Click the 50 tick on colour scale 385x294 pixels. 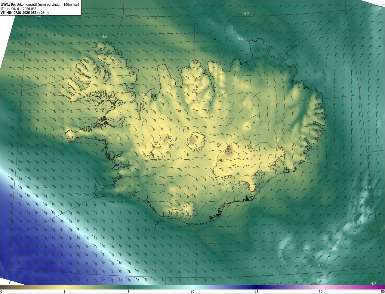coord(383,292)
